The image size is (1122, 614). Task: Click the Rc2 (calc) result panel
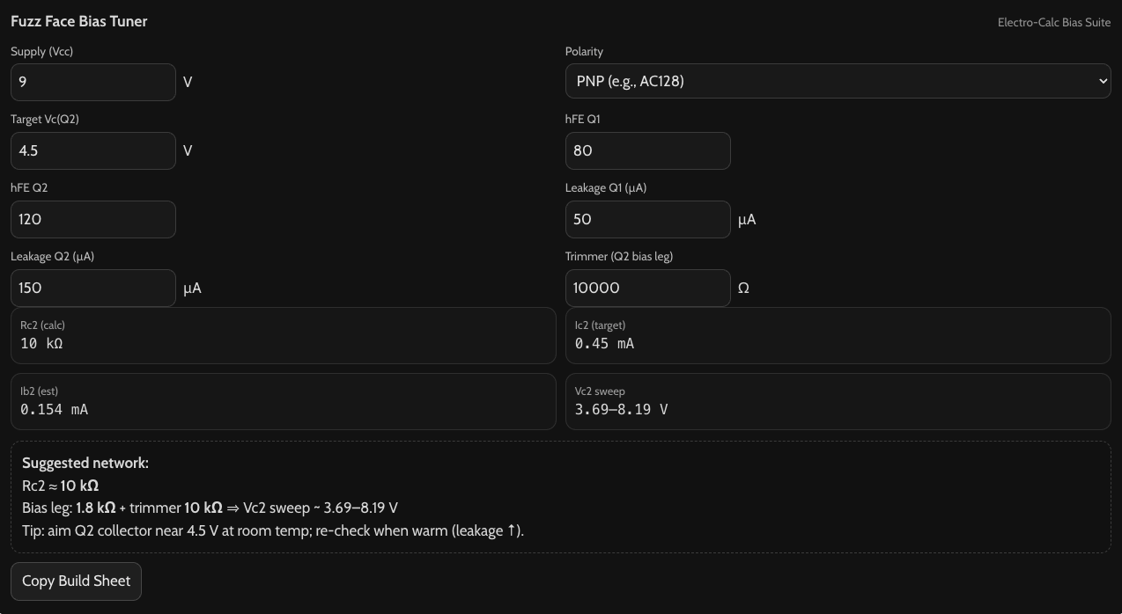[283, 335]
